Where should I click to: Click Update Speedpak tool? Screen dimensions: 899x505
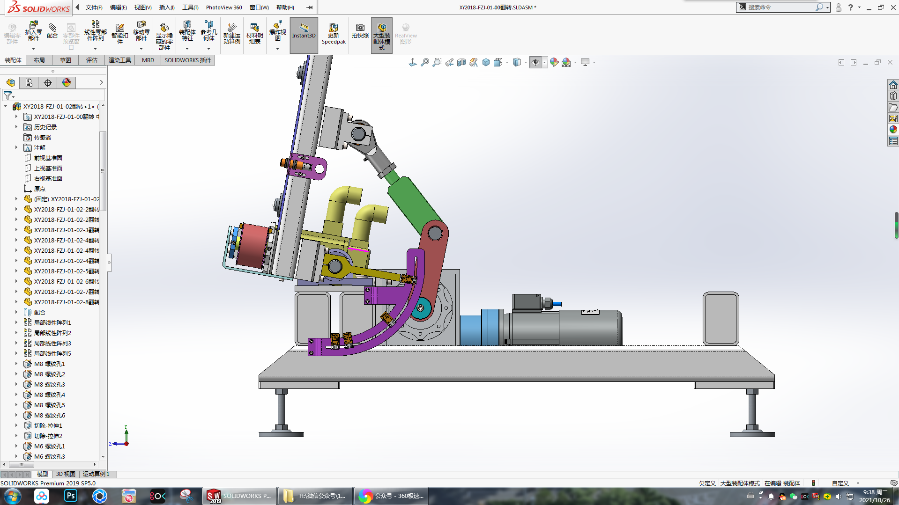(334, 34)
